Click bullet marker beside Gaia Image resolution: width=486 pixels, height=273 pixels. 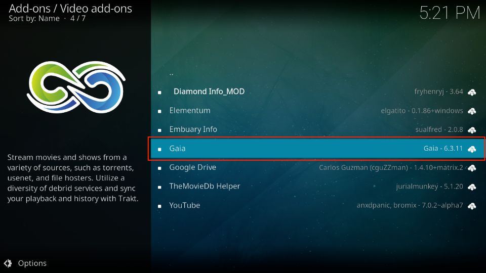(159, 149)
